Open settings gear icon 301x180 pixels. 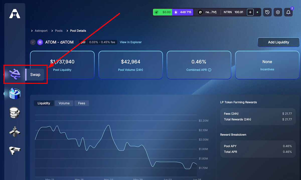pyautogui.click(x=278, y=12)
